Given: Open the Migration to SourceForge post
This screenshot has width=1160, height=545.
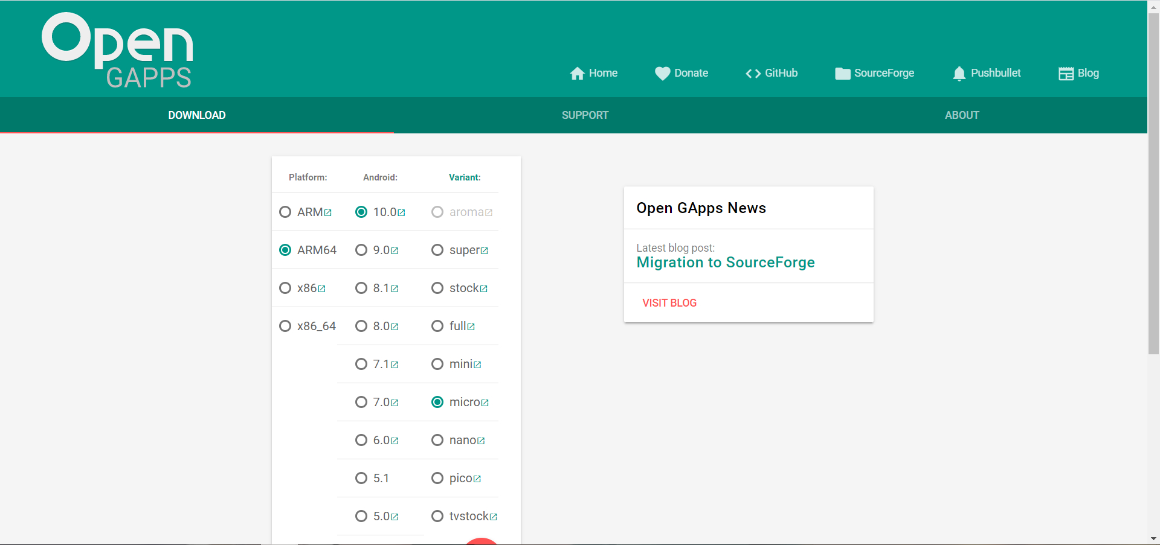Looking at the screenshot, I should click(x=726, y=262).
